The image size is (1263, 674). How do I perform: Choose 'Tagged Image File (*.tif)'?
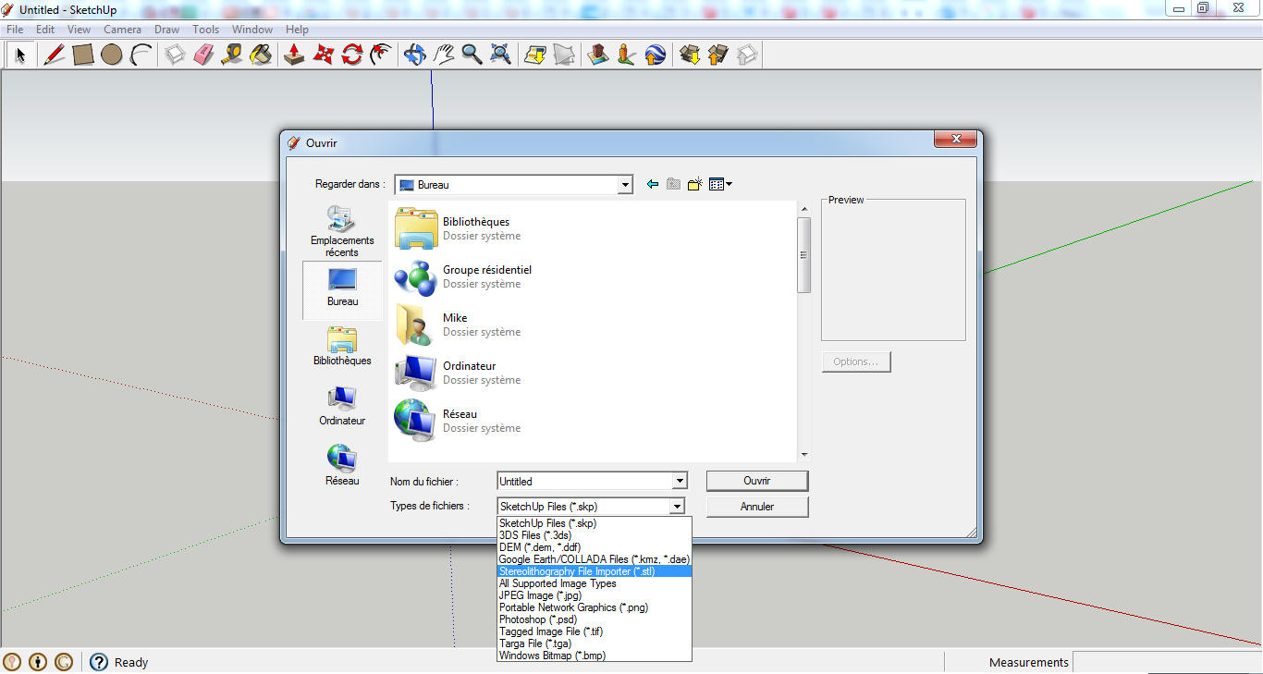tap(595, 631)
